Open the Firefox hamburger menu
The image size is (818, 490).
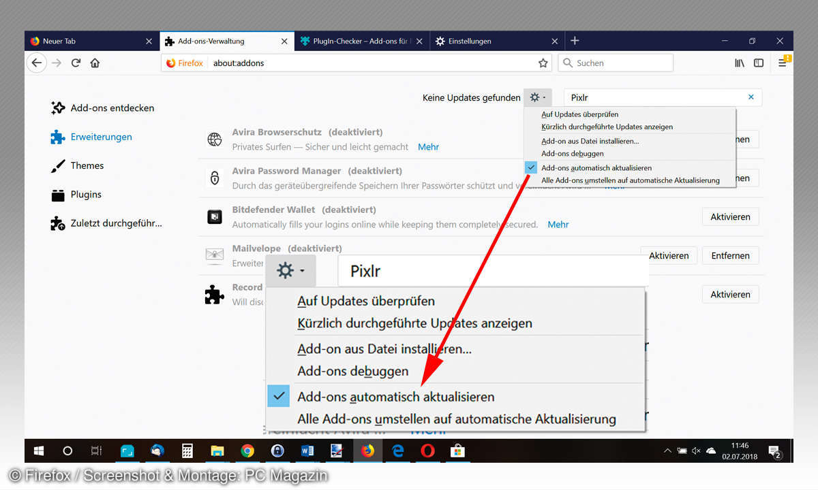783,63
